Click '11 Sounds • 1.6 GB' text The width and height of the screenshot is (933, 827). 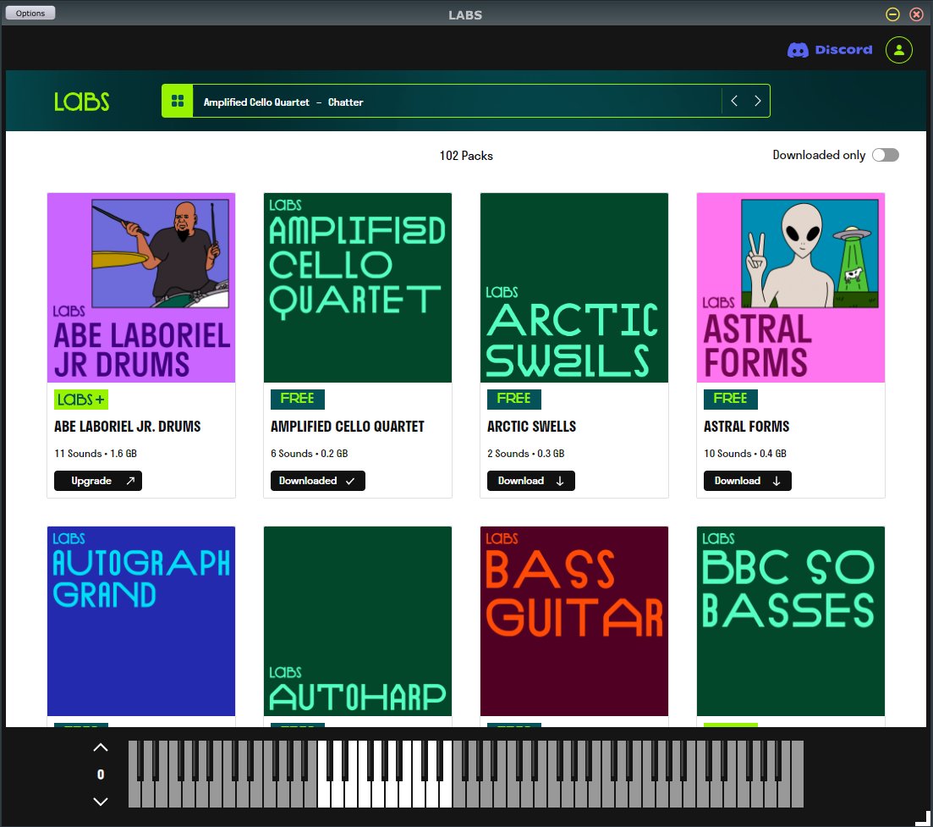pos(96,454)
